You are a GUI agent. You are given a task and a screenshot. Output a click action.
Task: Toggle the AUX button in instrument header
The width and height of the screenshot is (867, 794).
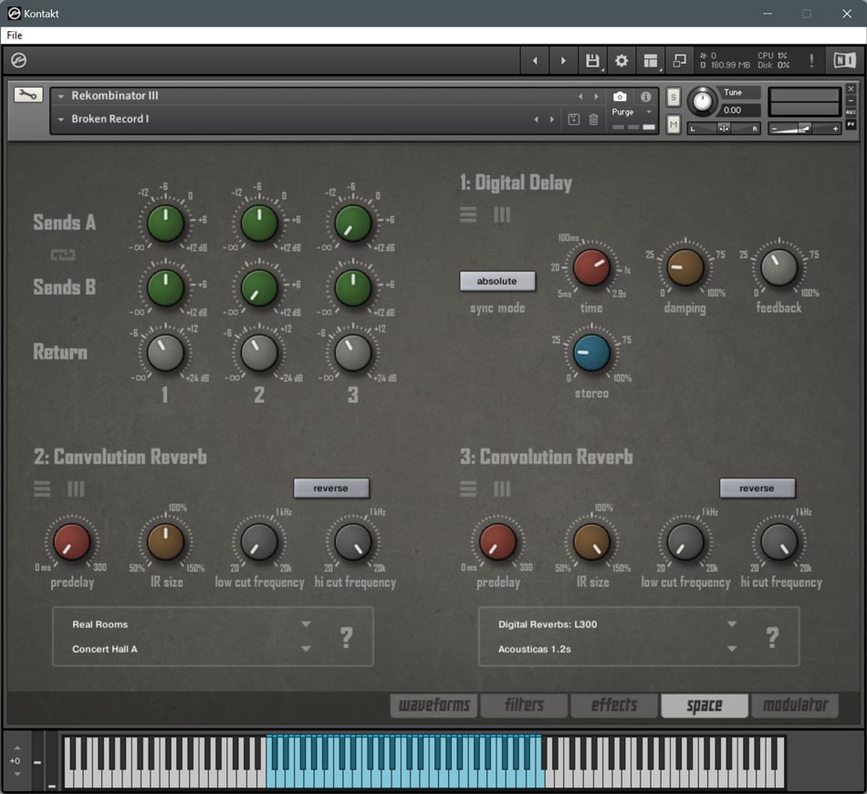pyautogui.click(x=851, y=112)
